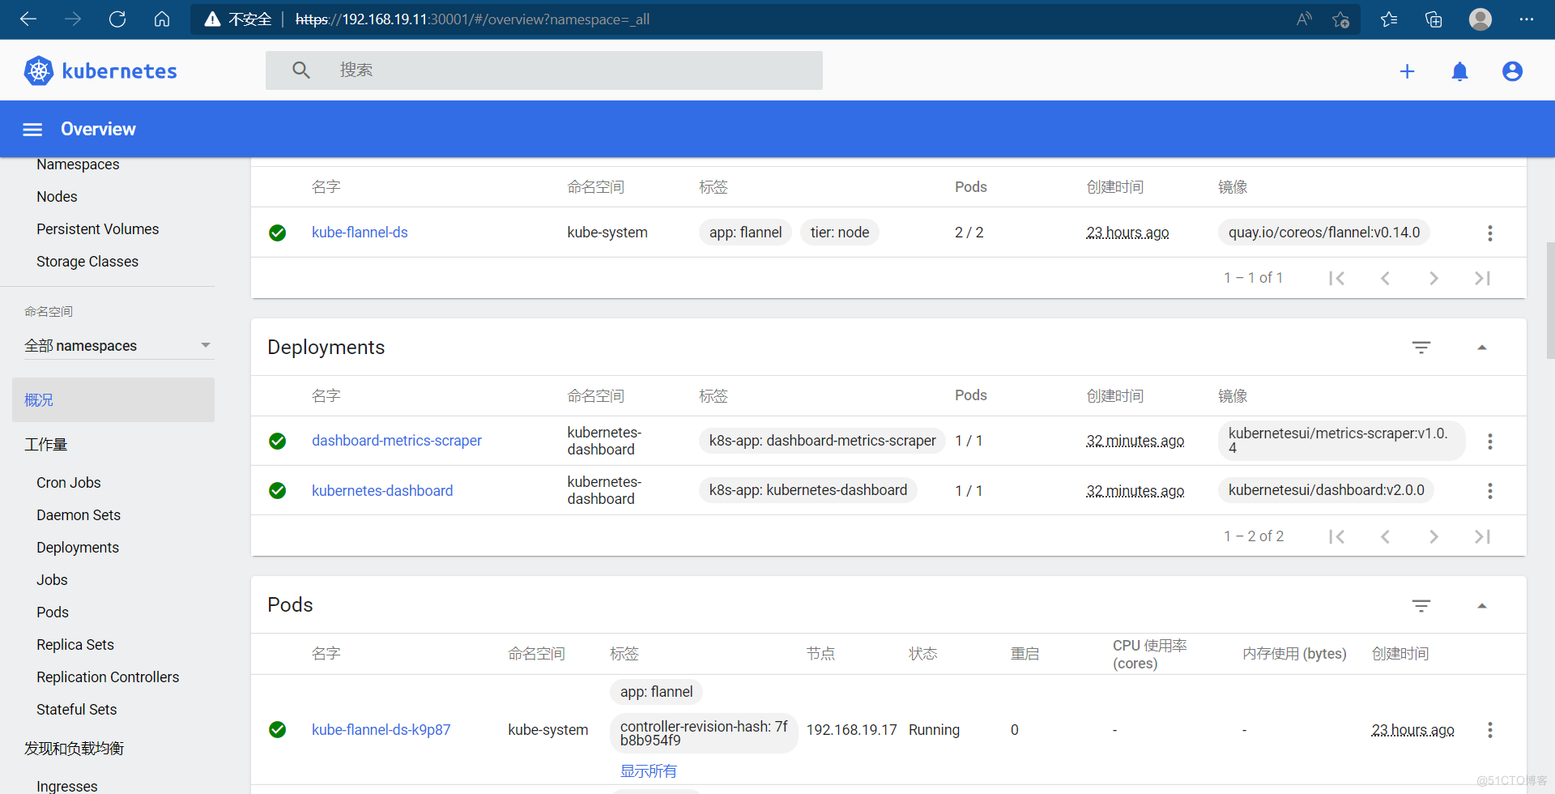This screenshot has width=1555, height=794.
Task: Open Replication Controllers in sidebar
Action: pos(108,677)
